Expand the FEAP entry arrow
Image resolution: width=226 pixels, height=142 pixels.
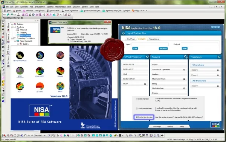145,84
